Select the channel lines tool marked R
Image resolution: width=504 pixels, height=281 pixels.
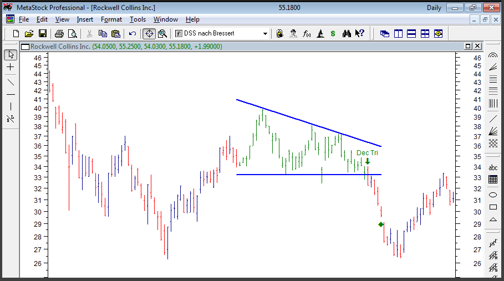[x=493, y=256]
